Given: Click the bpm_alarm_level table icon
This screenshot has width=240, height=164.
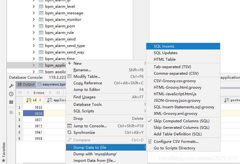Looking at the screenshot, I should pos(41,7).
